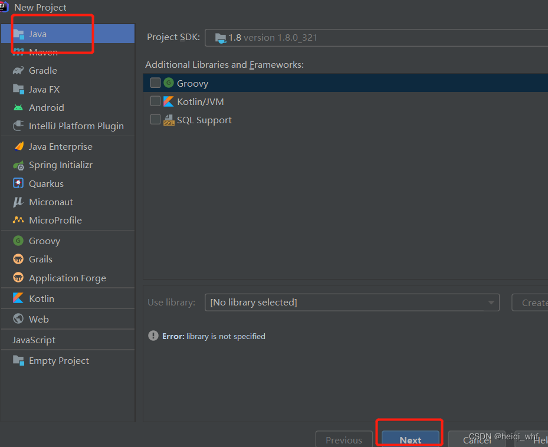The height and width of the screenshot is (447, 548).
Task: Click the Java FX folder icon
Action: tap(18, 89)
